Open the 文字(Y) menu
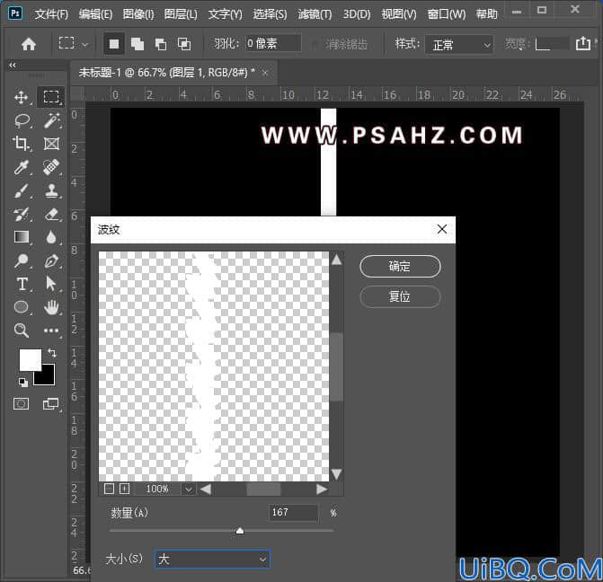Image resolution: width=603 pixels, height=582 pixels. (226, 14)
